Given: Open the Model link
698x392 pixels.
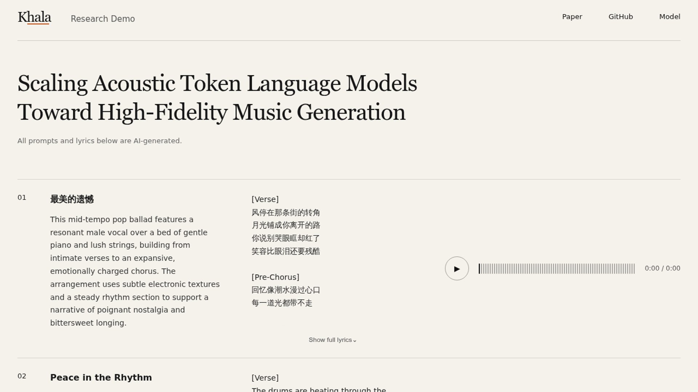Looking at the screenshot, I should coord(670,17).
